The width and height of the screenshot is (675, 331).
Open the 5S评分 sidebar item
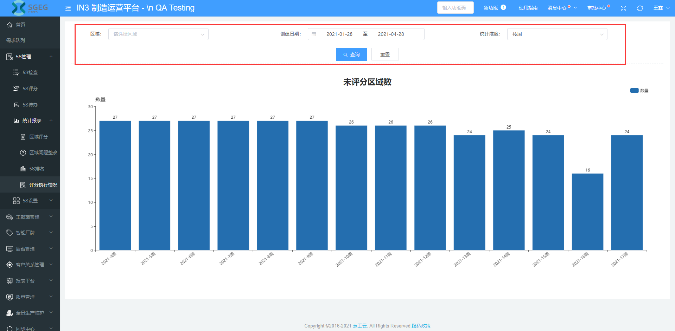pos(30,89)
